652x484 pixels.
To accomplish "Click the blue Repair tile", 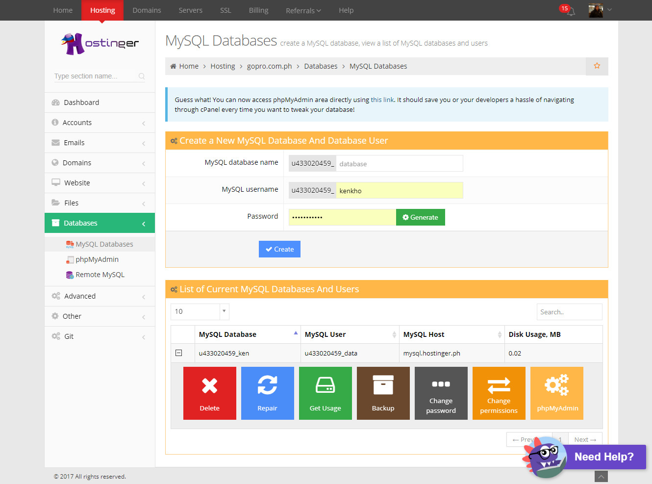I will coord(268,393).
